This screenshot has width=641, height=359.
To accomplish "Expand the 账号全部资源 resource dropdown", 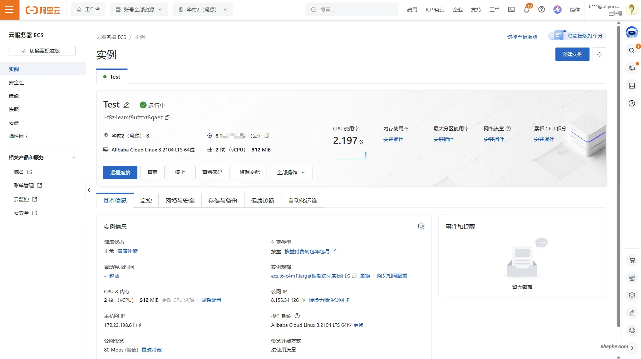I will pos(139,9).
